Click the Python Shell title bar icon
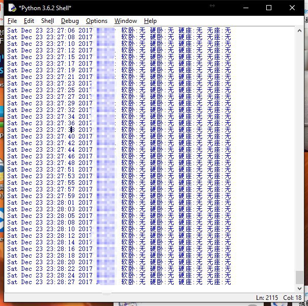The image size is (308, 306). pyautogui.click(x=12, y=8)
